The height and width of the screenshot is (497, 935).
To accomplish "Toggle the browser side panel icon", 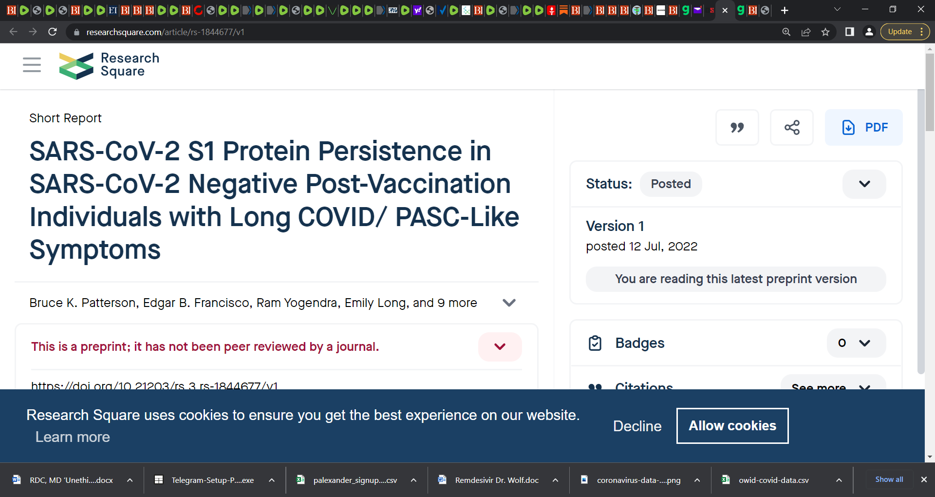I will (x=850, y=32).
